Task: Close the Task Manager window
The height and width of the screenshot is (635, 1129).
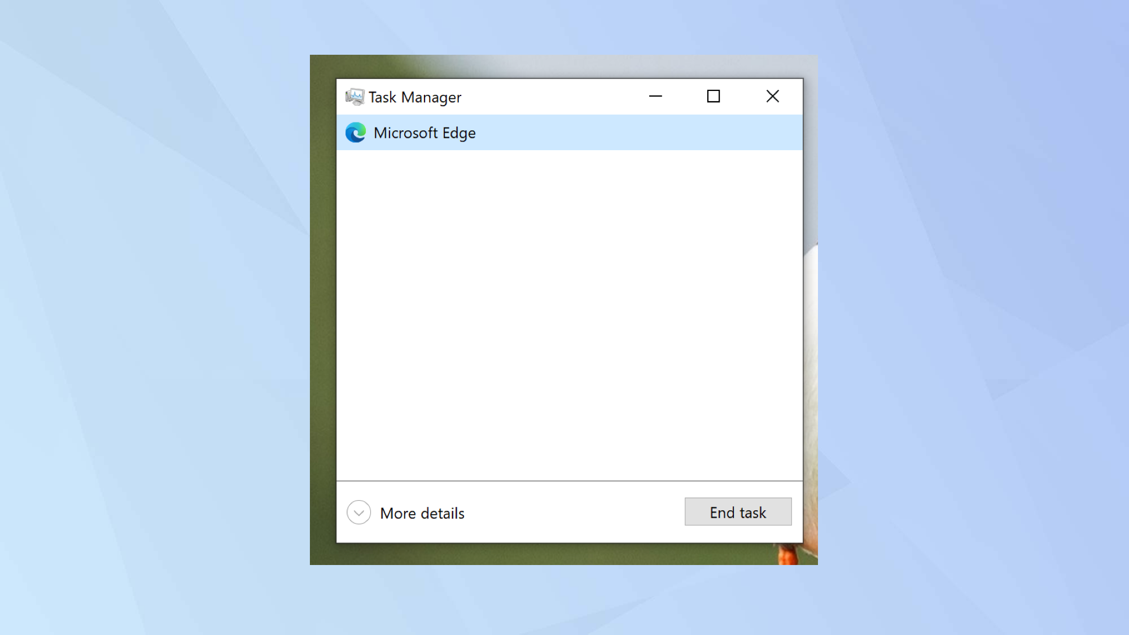Action: 773,97
